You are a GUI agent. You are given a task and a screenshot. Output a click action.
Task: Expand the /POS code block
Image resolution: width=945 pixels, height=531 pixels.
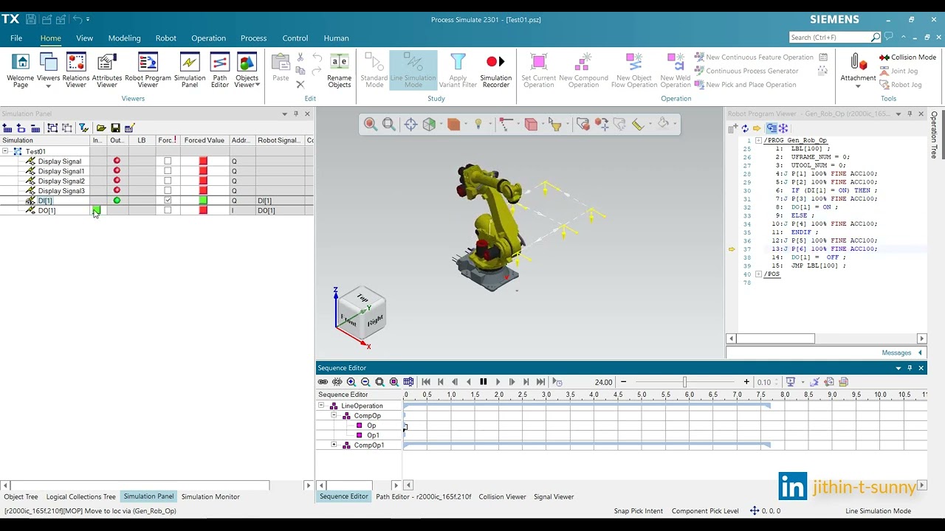point(758,274)
